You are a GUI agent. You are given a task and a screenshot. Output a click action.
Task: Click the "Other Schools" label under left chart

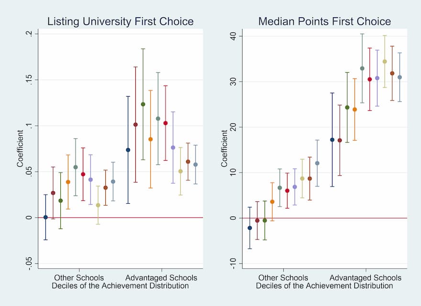pyautogui.click(x=78, y=278)
